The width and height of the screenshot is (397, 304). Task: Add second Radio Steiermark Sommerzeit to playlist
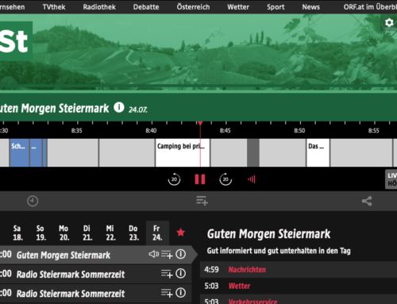click(x=167, y=293)
